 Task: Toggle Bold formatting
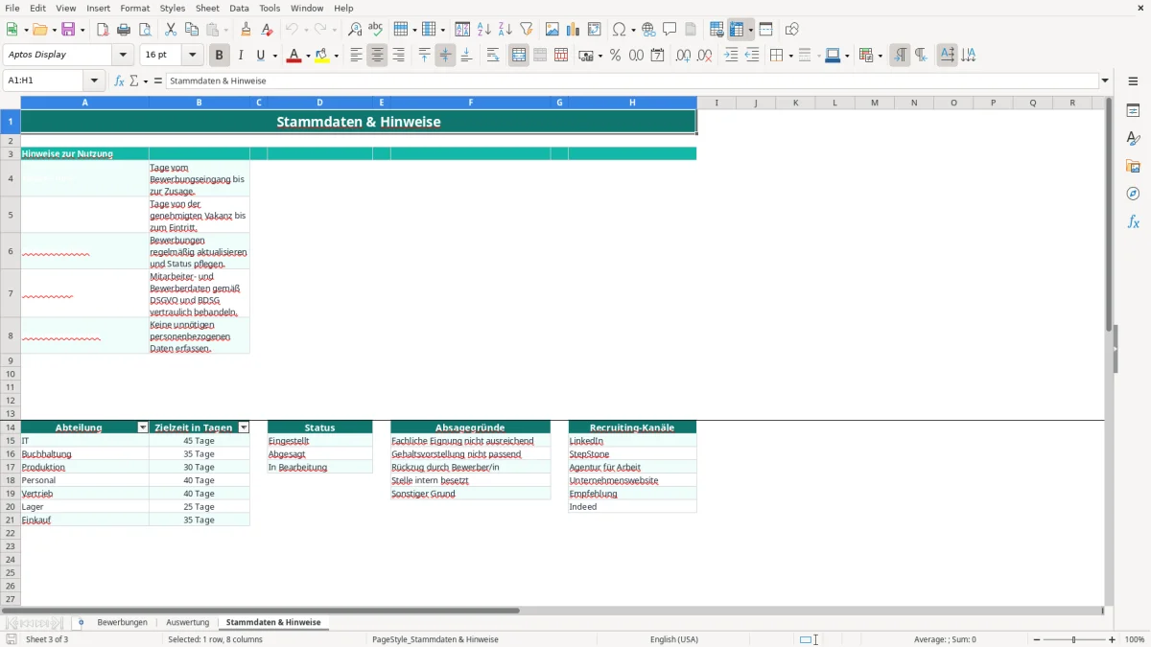(220, 56)
